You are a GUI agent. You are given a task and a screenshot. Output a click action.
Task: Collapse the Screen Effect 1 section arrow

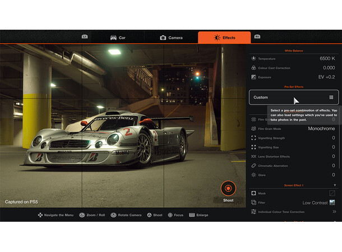[x=335, y=185]
